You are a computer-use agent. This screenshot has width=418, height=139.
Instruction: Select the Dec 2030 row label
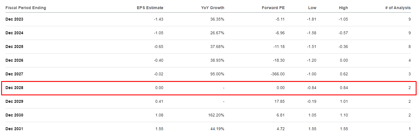(14, 115)
